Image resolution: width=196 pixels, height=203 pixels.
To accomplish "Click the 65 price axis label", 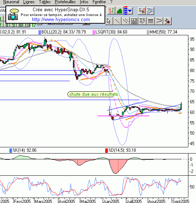I will (x=192, y=102).
